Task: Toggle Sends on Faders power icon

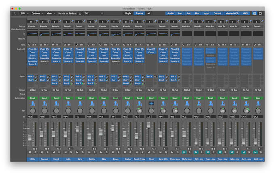Action: click(x=80, y=13)
